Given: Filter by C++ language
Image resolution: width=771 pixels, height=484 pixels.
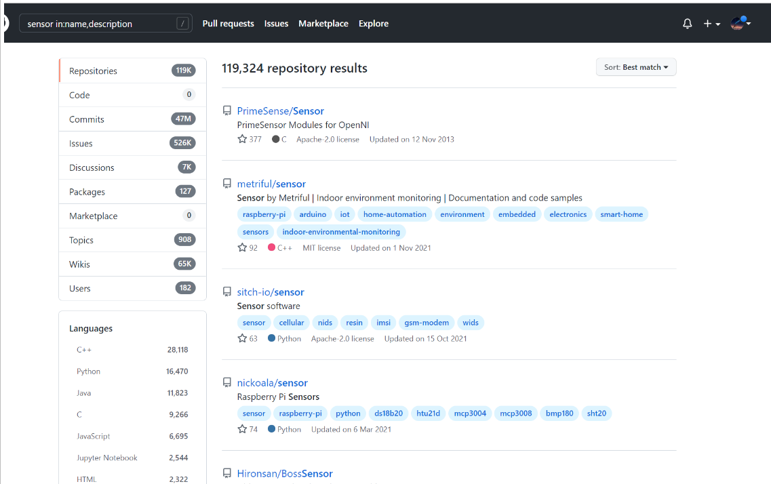Looking at the screenshot, I should click(x=132, y=350).
